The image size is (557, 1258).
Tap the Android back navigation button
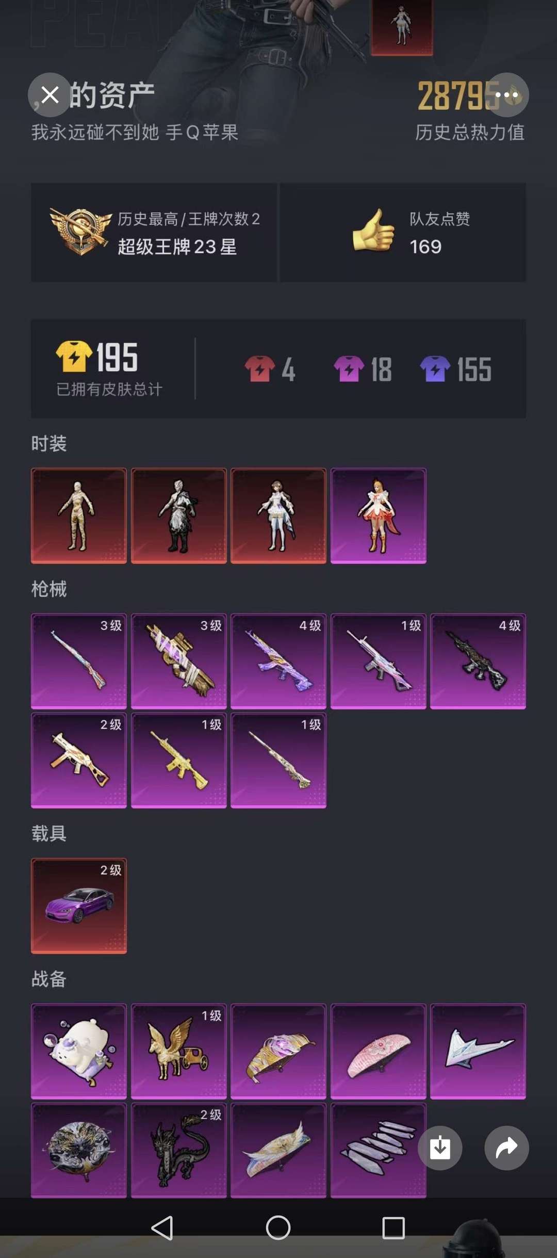tap(162, 1228)
